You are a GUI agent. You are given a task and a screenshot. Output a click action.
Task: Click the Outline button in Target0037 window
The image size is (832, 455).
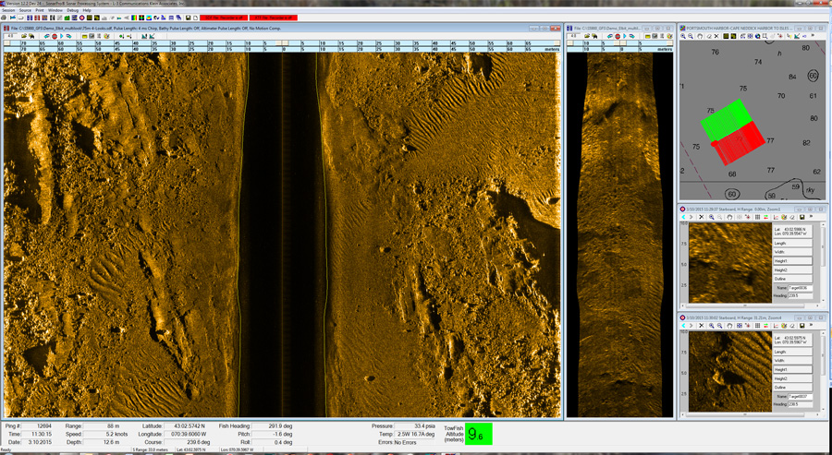pos(792,387)
